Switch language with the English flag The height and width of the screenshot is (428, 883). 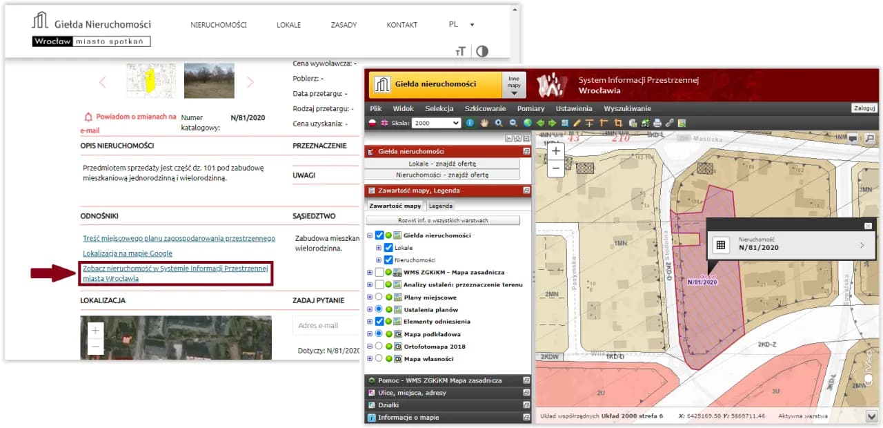[x=384, y=123]
